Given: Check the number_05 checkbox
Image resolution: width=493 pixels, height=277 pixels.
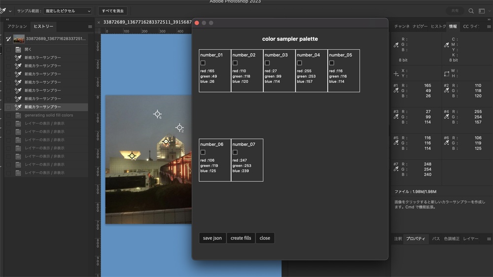Looking at the screenshot, I should pyautogui.click(x=331, y=63).
